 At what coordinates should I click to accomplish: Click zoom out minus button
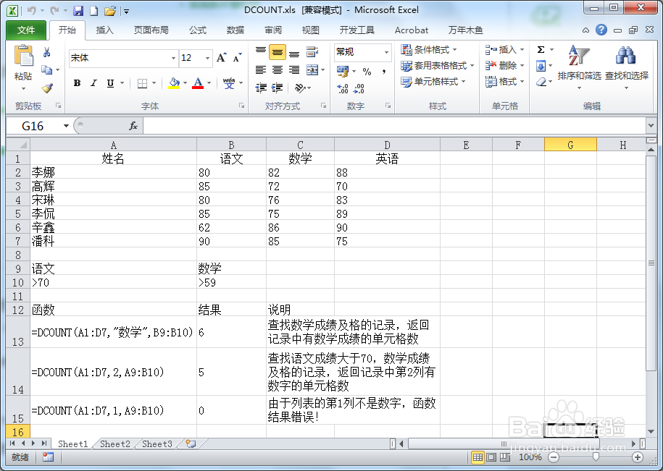pos(553,457)
